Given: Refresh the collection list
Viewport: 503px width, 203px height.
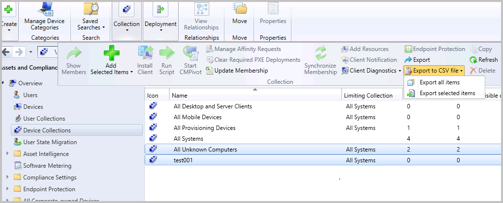Looking at the screenshot, I should 484,60.
